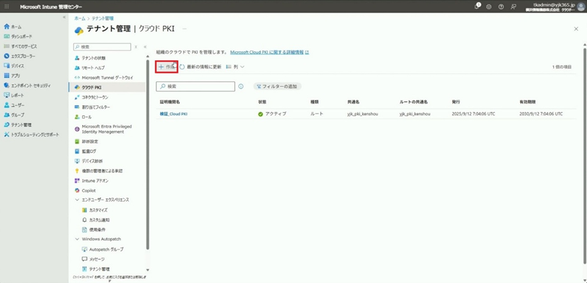Open the 検証_Cloud PKI certificate authority link

click(x=174, y=114)
